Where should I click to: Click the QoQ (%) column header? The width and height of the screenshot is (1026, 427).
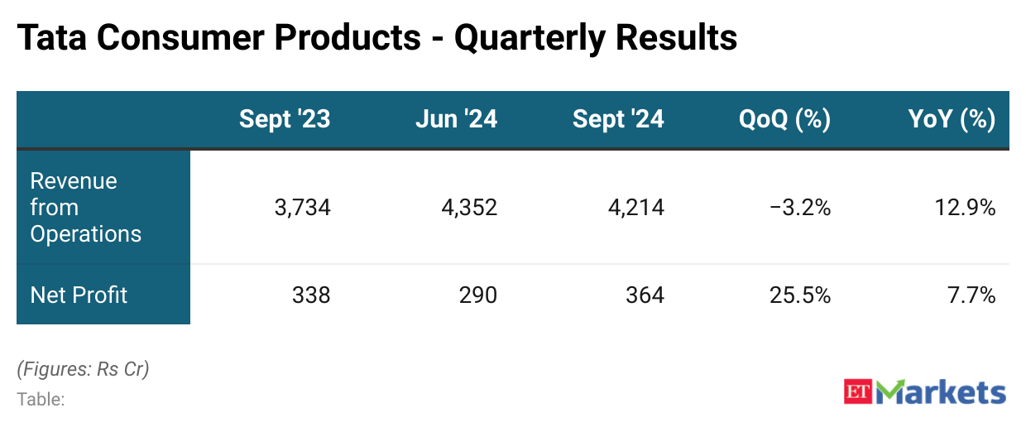784,120
